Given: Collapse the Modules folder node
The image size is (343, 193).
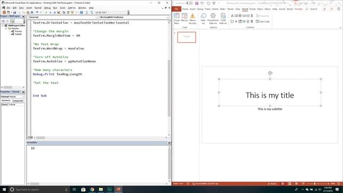Looking at the screenshot, I should click(6, 28).
